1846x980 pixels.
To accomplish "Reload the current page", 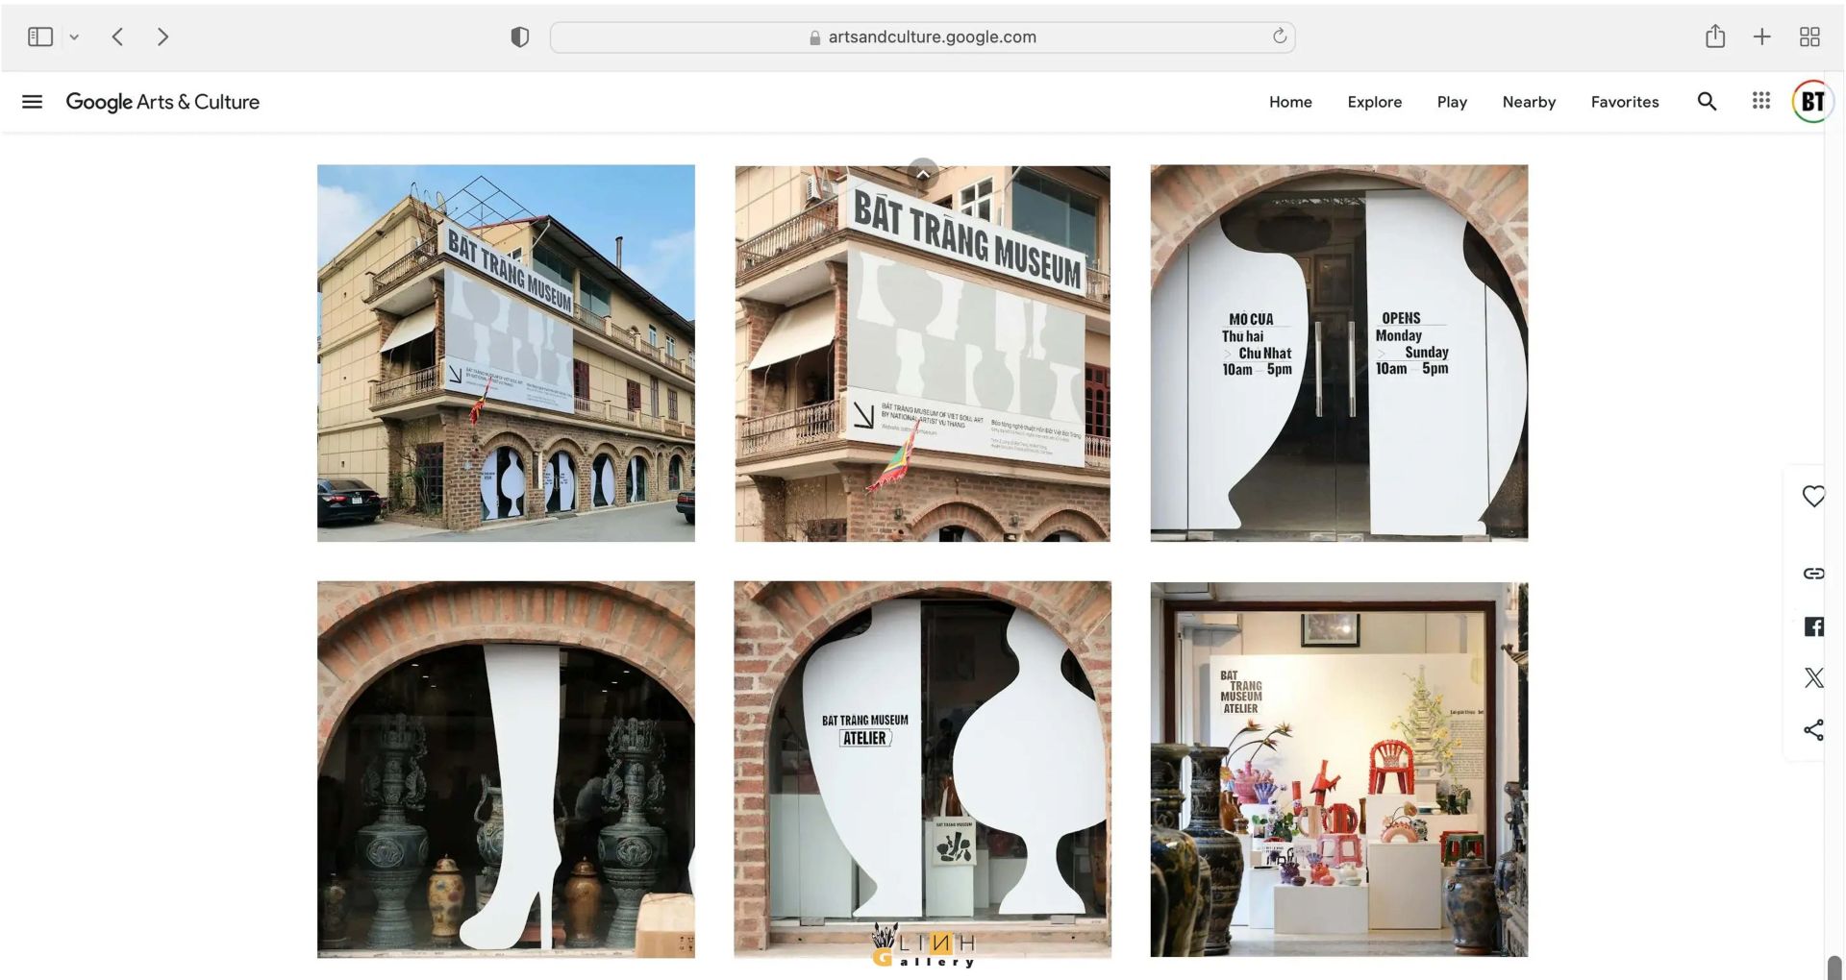I will [x=1280, y=37].
